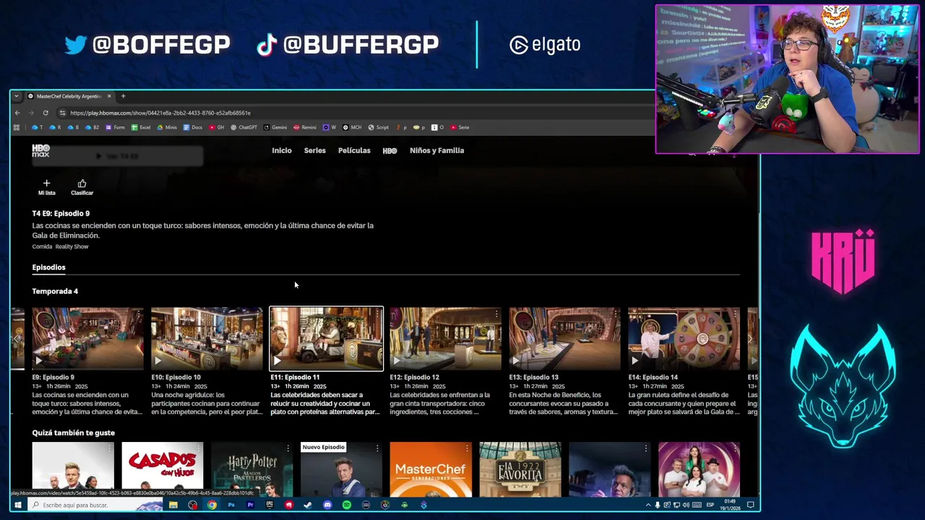Open Premiere Pro from the taskbar

(x=250, y=505)
